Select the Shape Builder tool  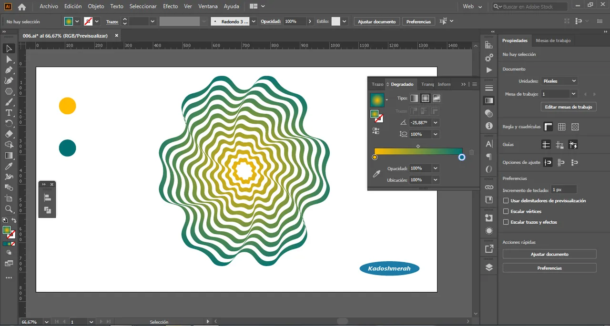pyautogui.click(x=9, y=145)
